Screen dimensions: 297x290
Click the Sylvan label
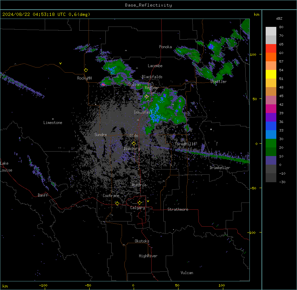click(134, 84)
